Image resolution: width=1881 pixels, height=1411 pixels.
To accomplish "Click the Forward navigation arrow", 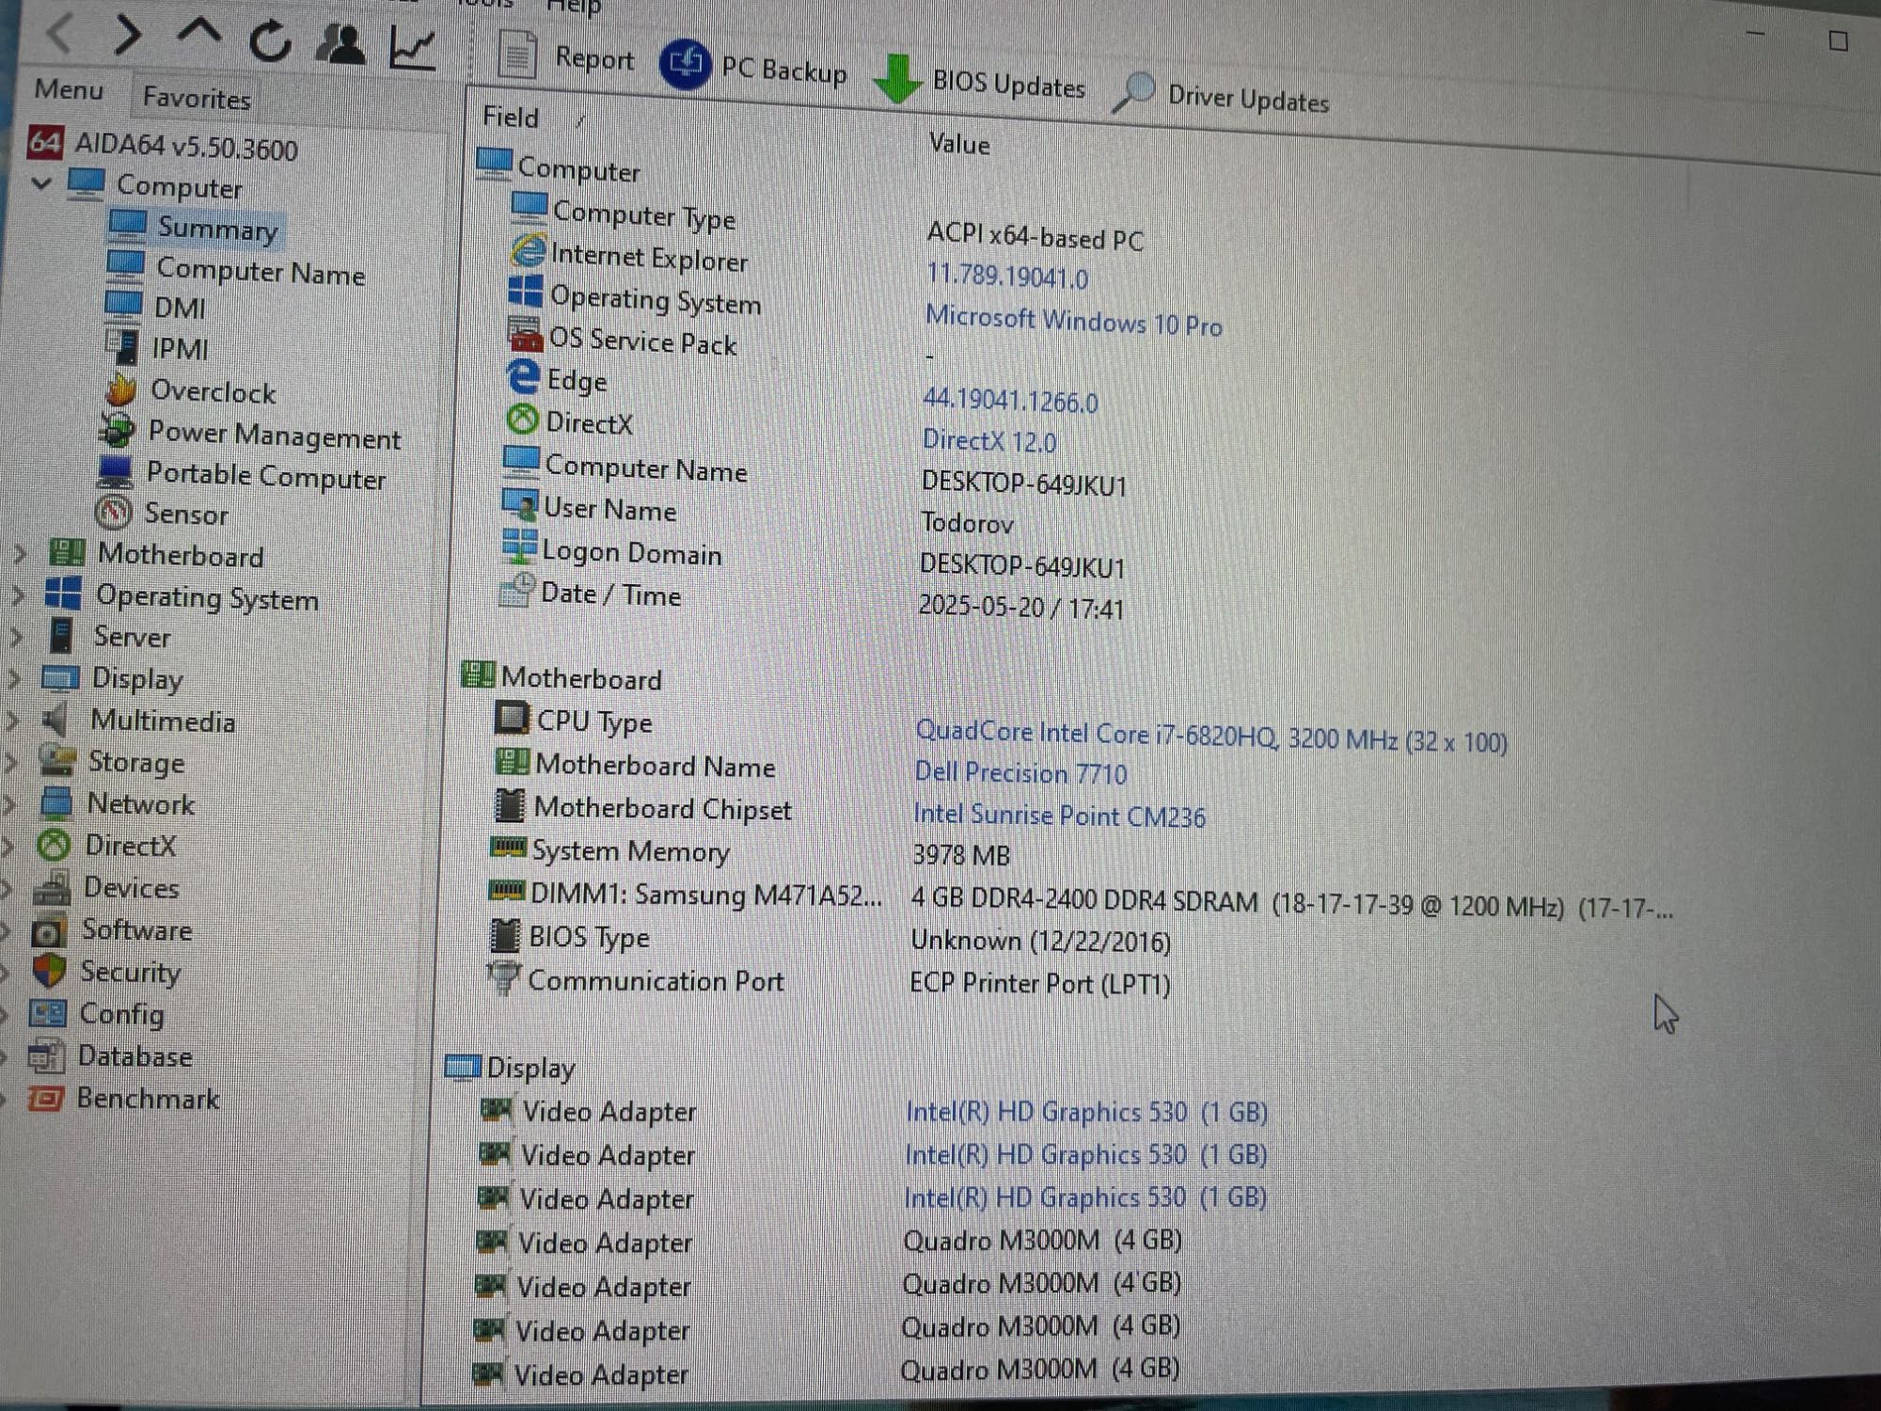I will (127, 35).
